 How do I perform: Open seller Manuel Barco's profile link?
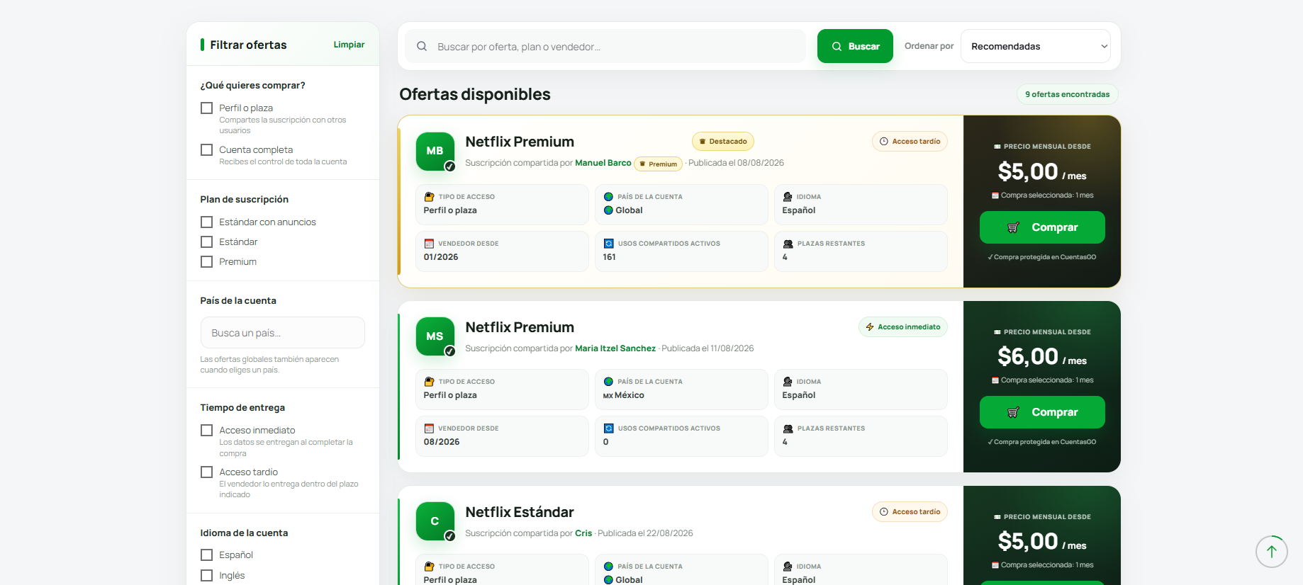(603, 163)
